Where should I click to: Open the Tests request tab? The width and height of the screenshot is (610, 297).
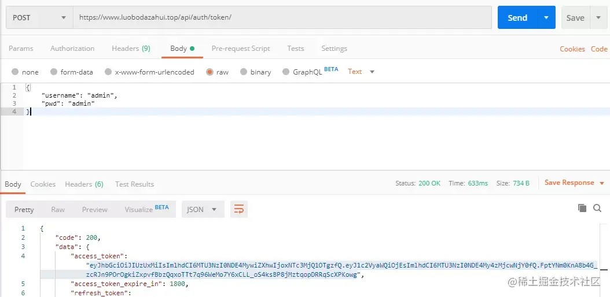tap(296, 49)
